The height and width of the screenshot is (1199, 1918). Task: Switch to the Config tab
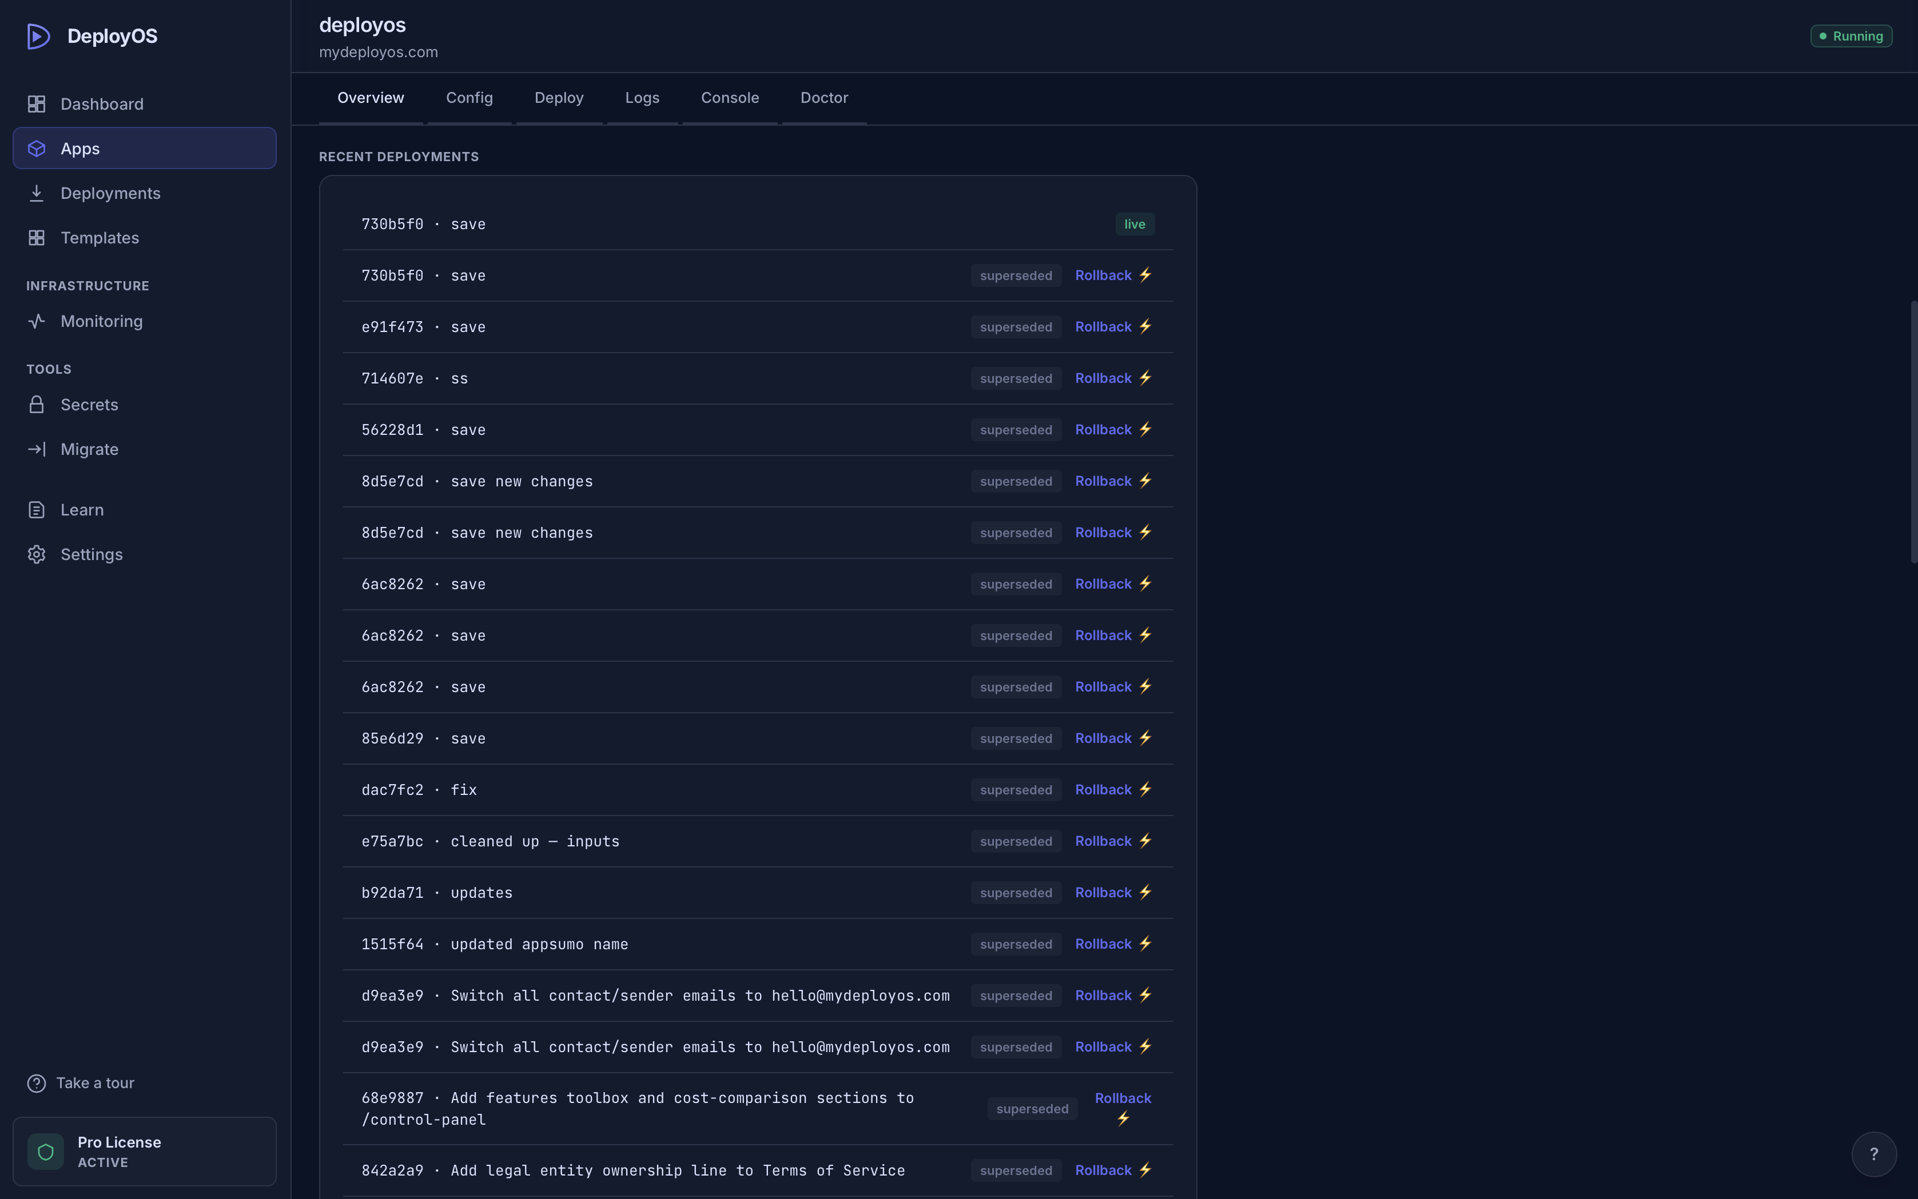click(x=469, y=98)
